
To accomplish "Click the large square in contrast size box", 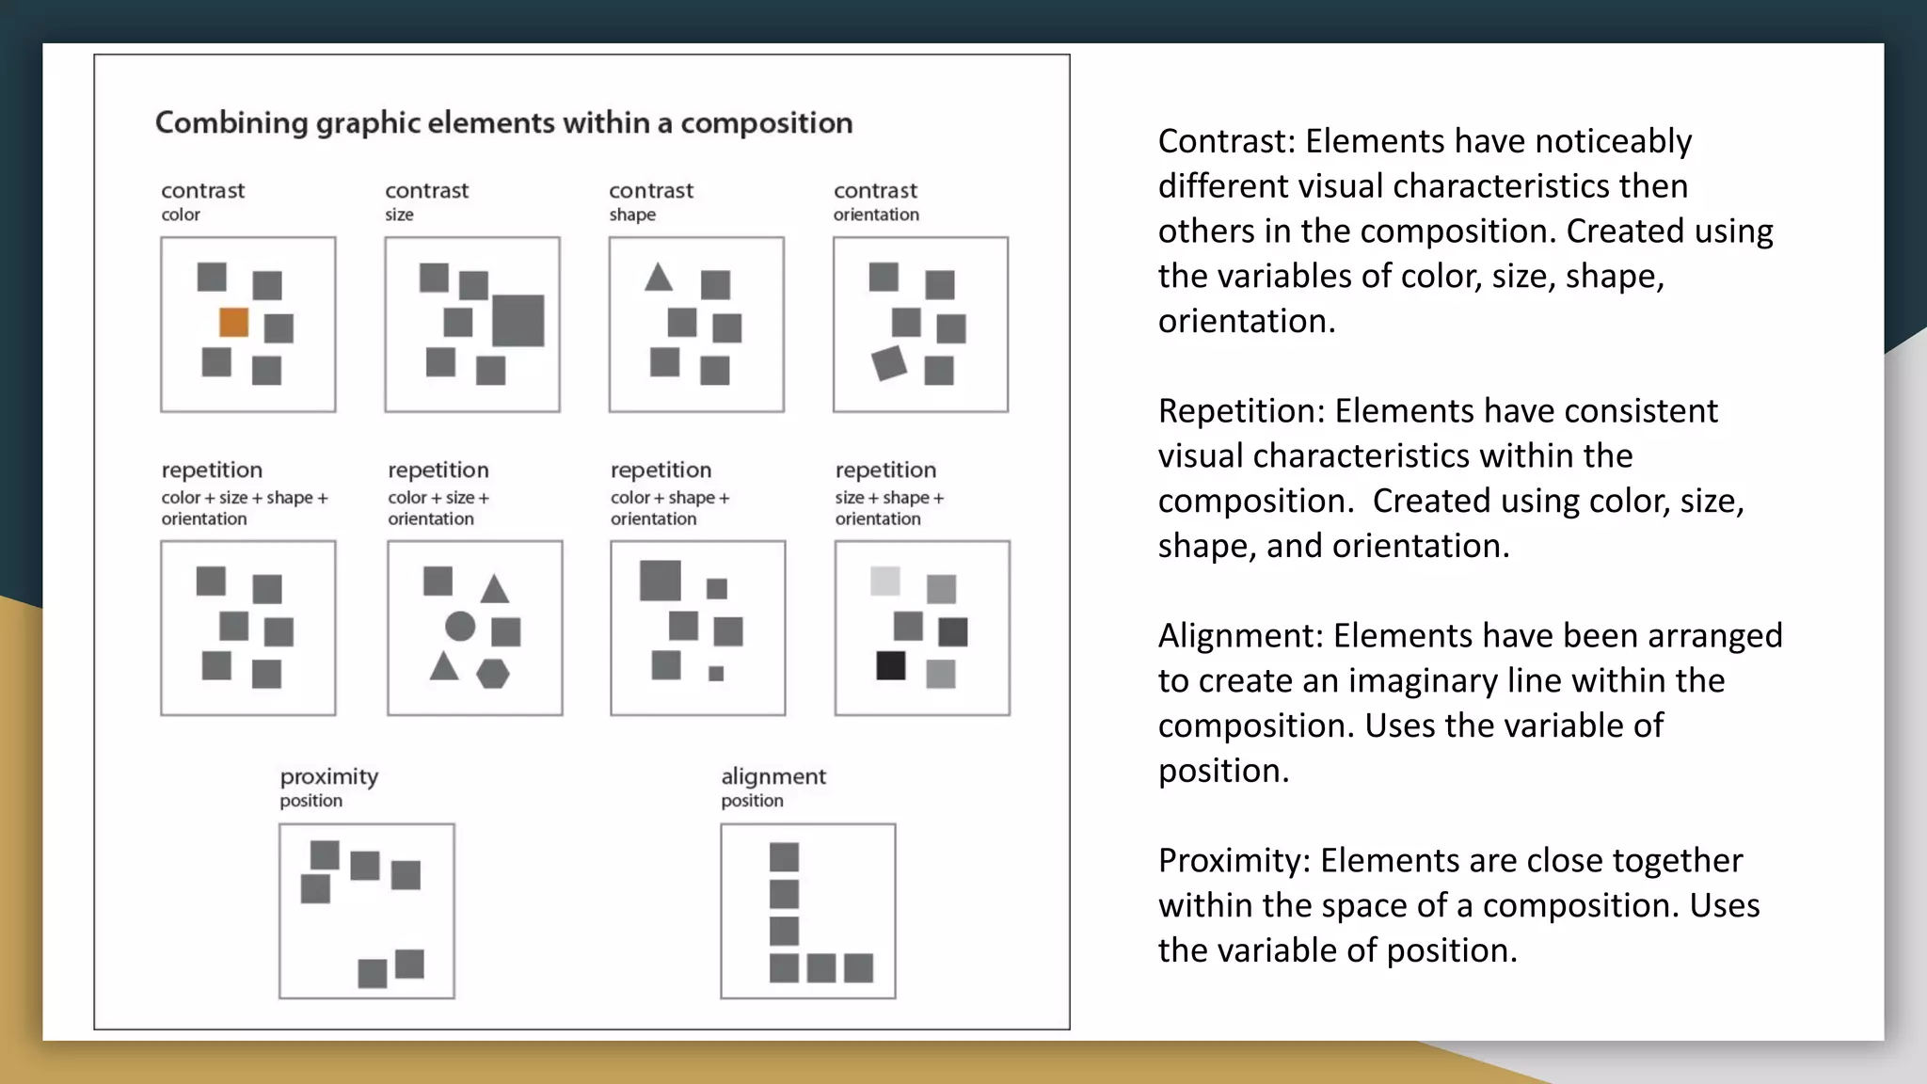I will point(518,321).
